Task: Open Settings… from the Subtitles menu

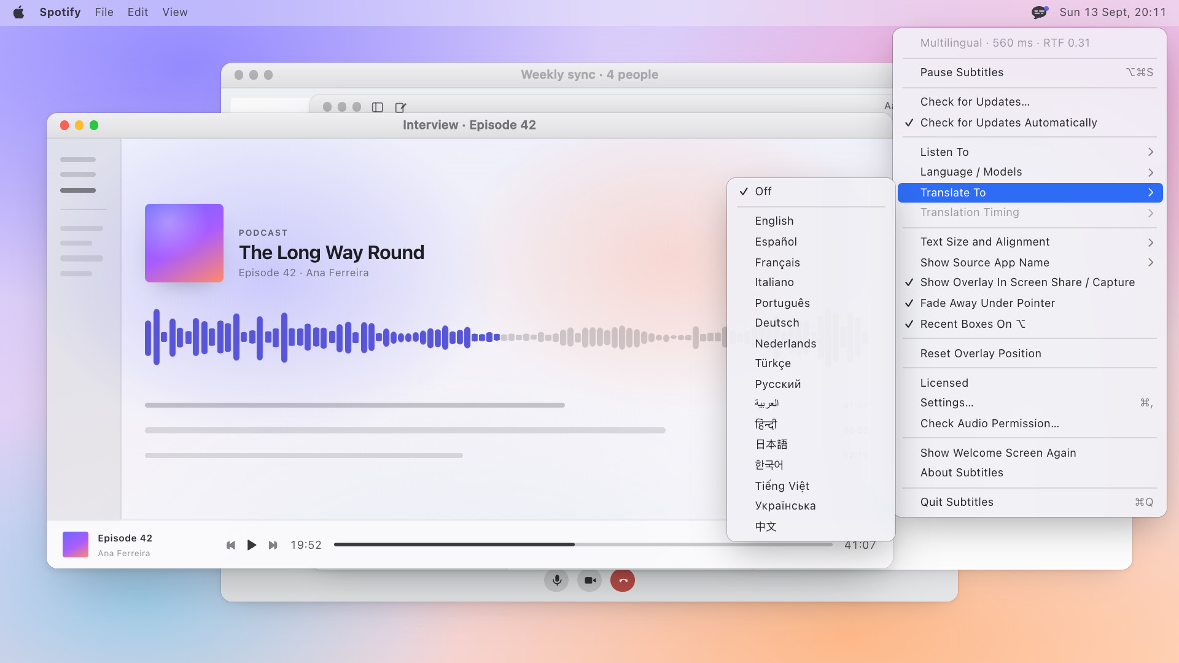Action: [x=1030, y=403]
